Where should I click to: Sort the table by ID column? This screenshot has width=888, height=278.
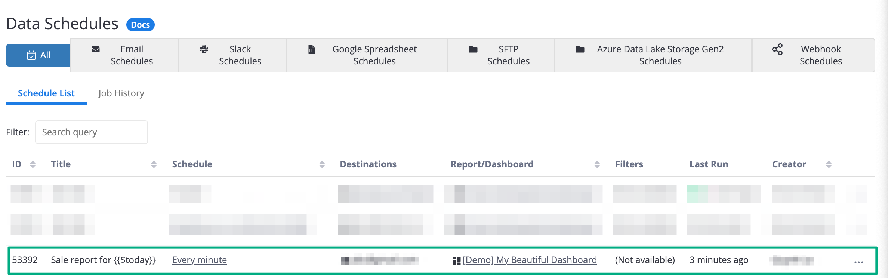tap(33, 164)
